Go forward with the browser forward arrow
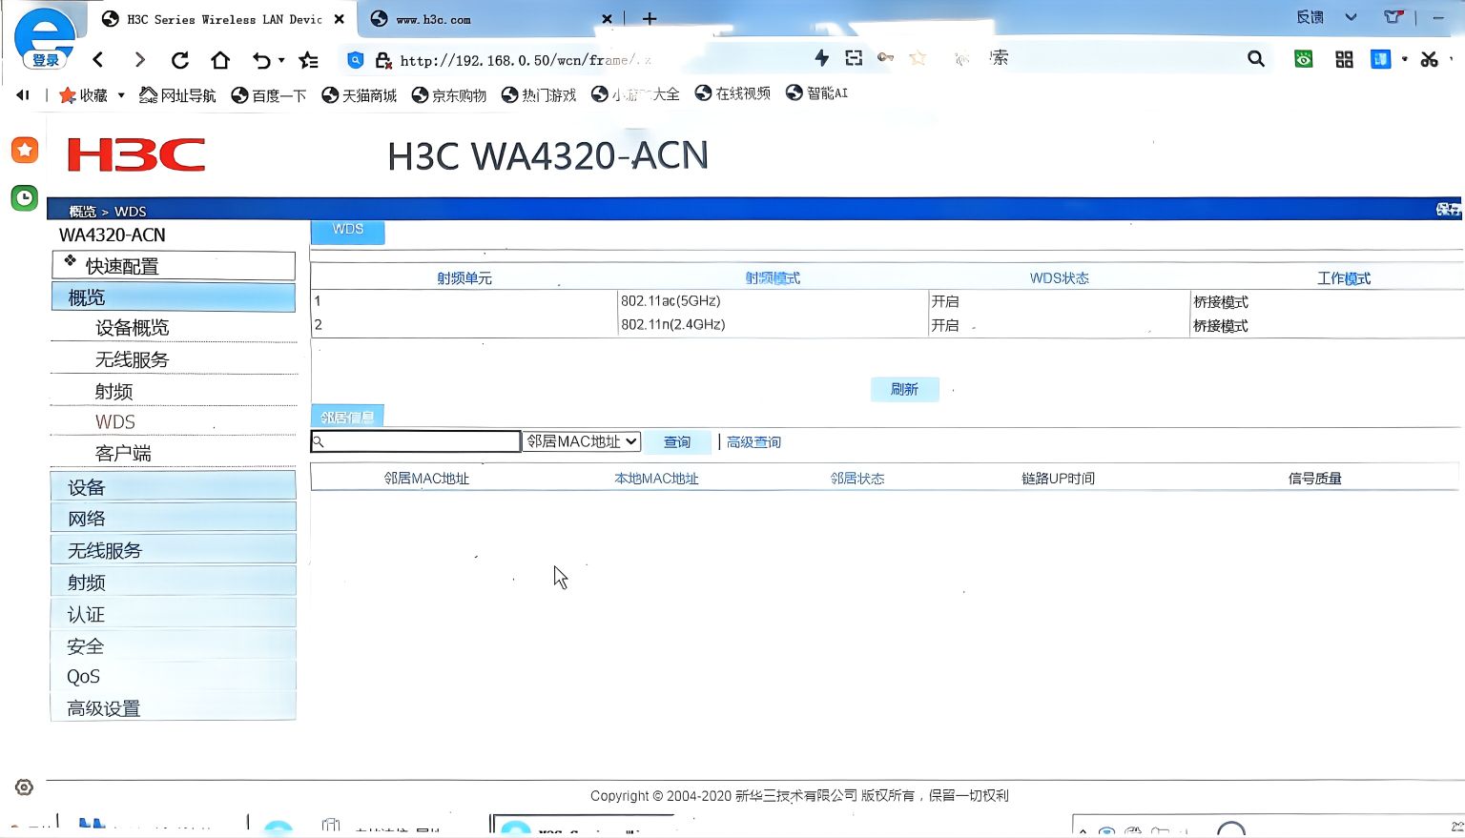This screenshot has height=838, width=1465. point(139,60)
